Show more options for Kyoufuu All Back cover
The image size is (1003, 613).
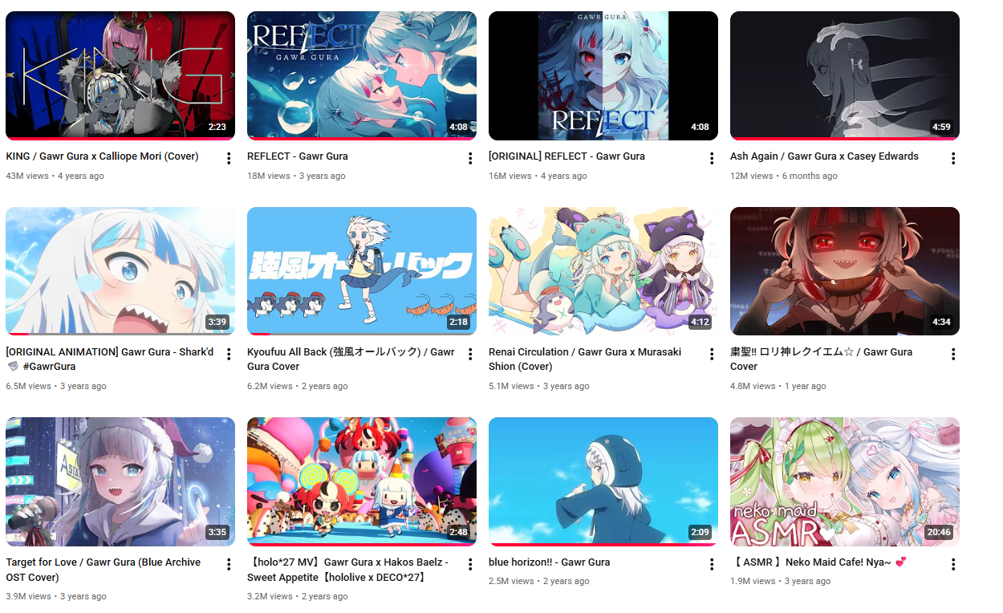(470, 354)
